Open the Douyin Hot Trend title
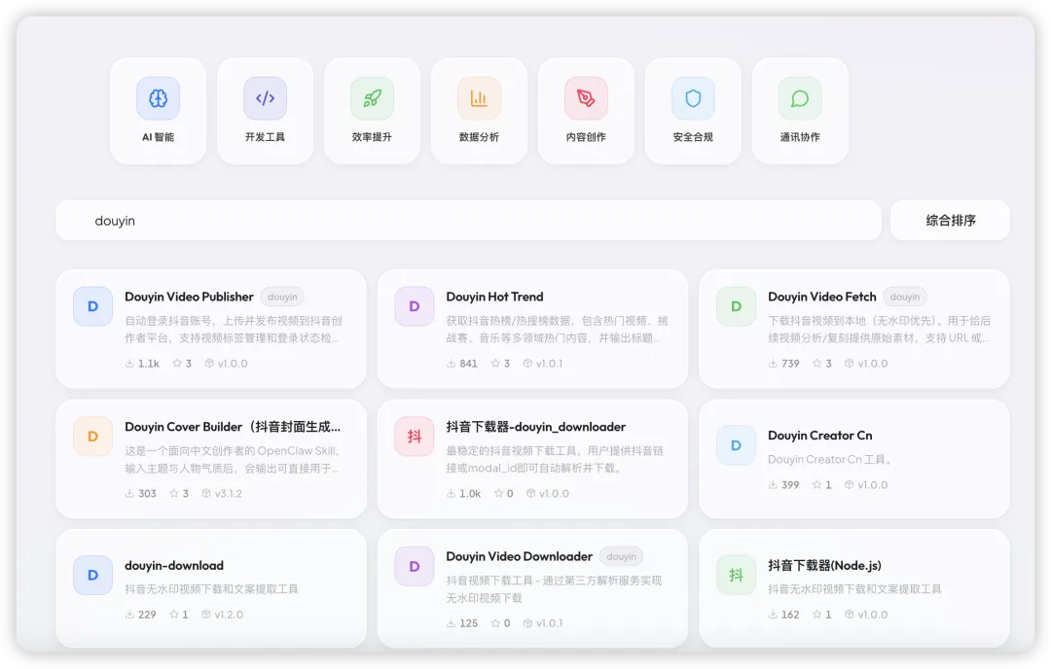The width and height of the screenshot is (1051, 669). tap(495, 297)
